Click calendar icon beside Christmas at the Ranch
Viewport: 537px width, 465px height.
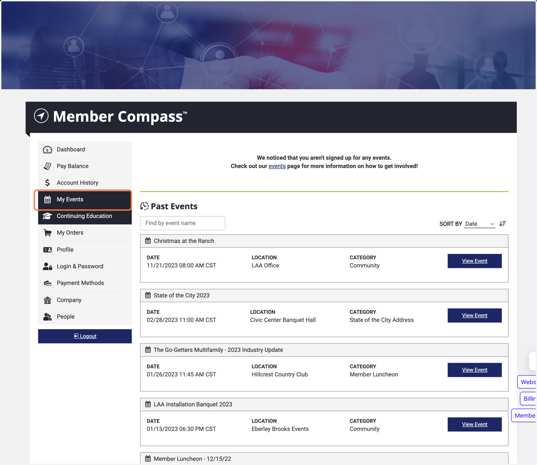click(148, 241)
